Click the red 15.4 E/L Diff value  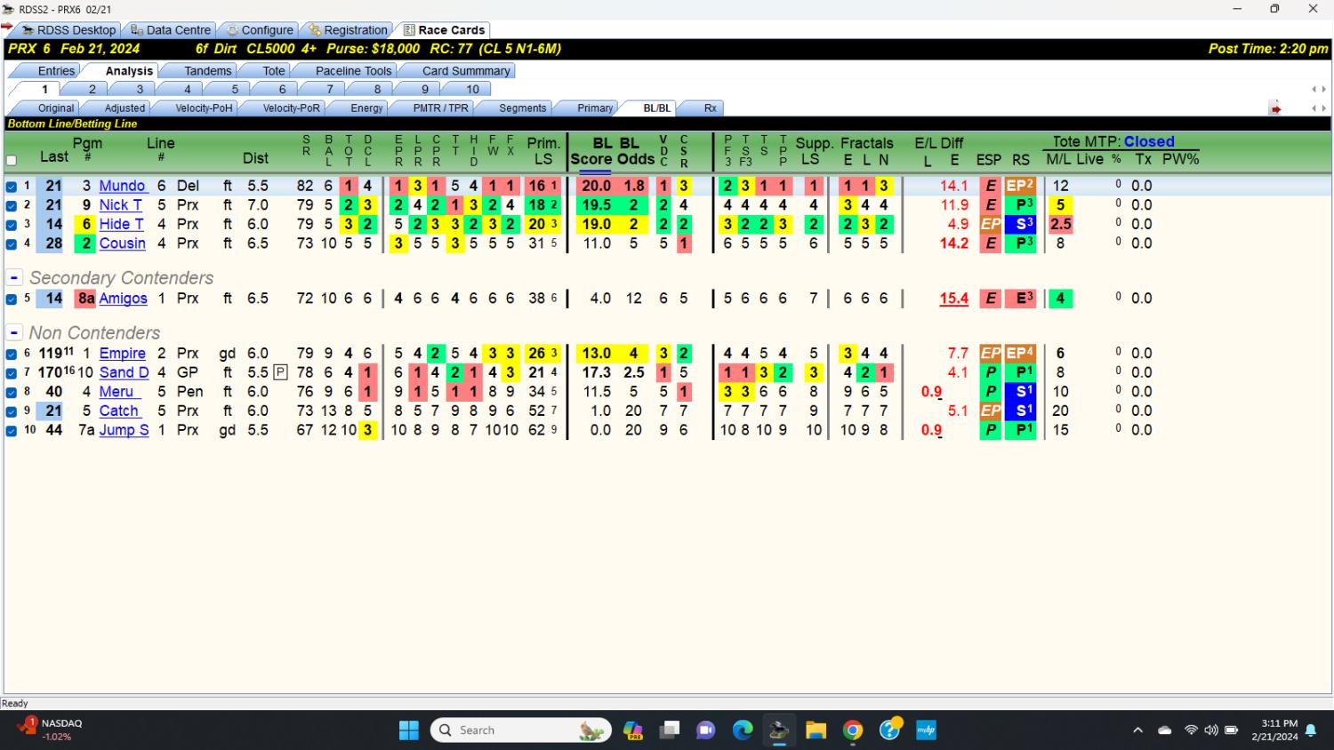(x=953, y=299)
